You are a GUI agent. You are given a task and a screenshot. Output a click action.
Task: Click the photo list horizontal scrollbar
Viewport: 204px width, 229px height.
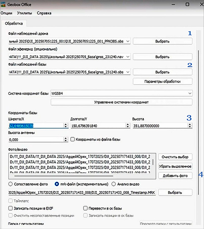[x=63, y=174]
